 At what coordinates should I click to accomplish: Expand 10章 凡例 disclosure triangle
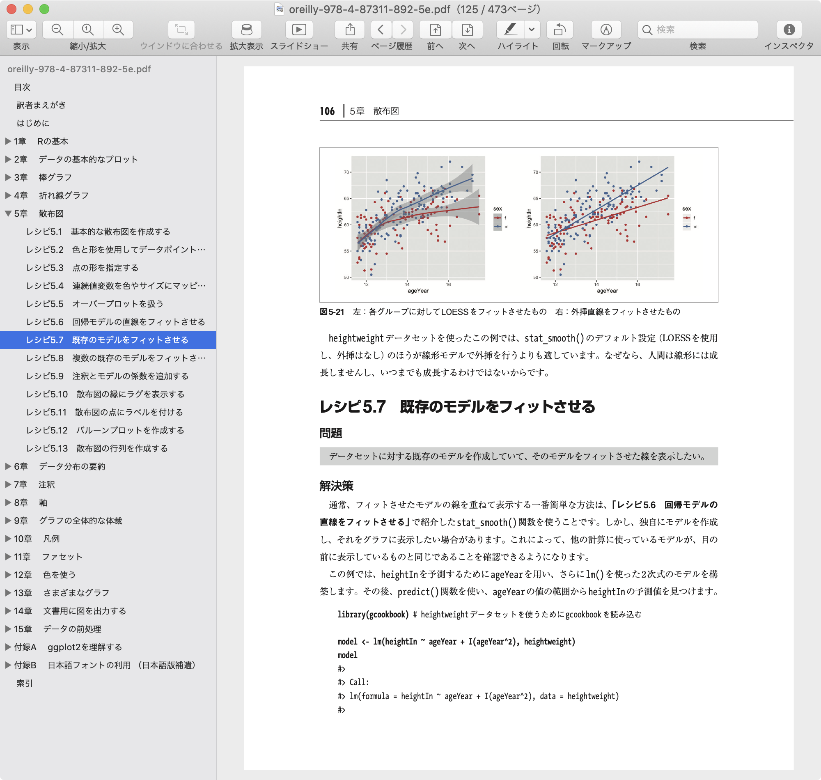8,539
